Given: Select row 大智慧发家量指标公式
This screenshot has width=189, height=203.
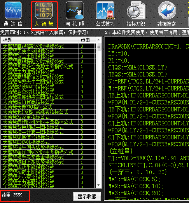Looking at the screenshot, I should pyautogui.click(x=48, y=117).
